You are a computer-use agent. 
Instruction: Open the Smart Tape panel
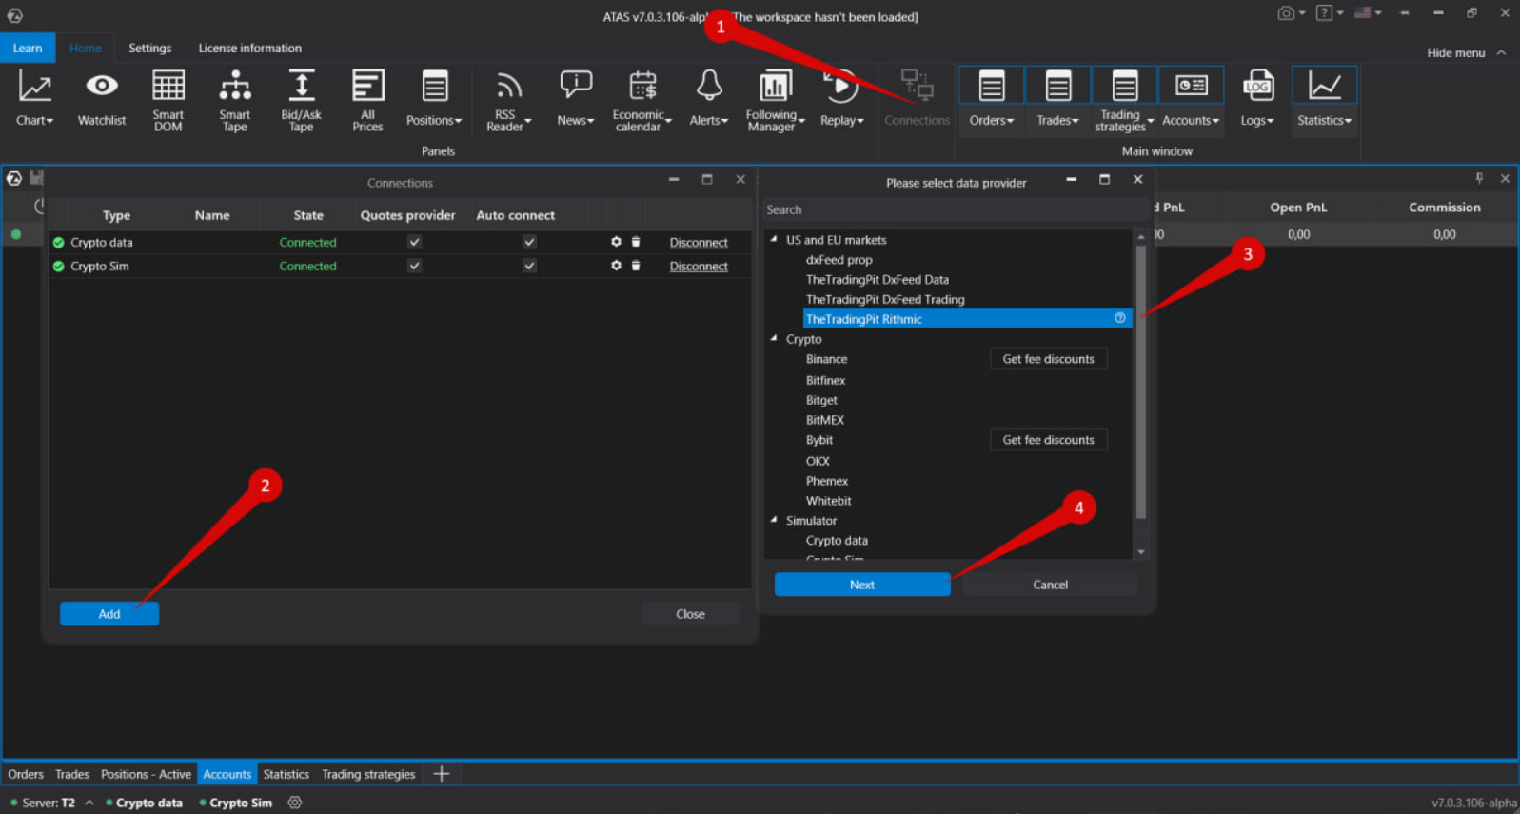(235, 100)
